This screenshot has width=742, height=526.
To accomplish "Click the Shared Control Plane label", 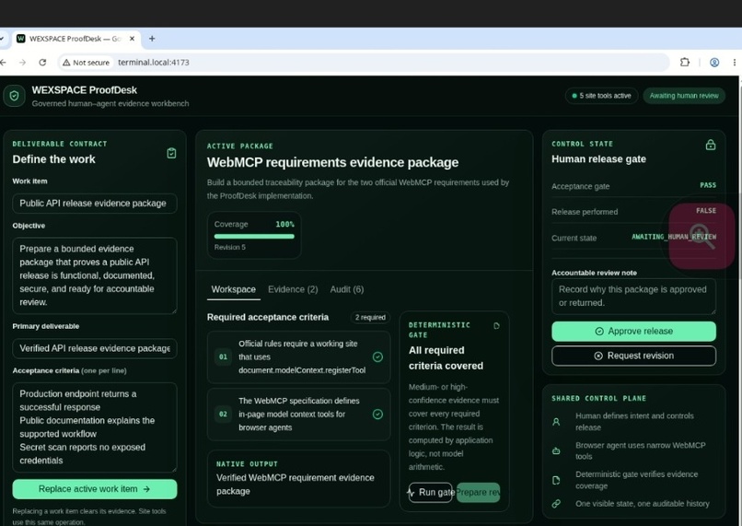I will pyautogui.click(x=598, y=399).
